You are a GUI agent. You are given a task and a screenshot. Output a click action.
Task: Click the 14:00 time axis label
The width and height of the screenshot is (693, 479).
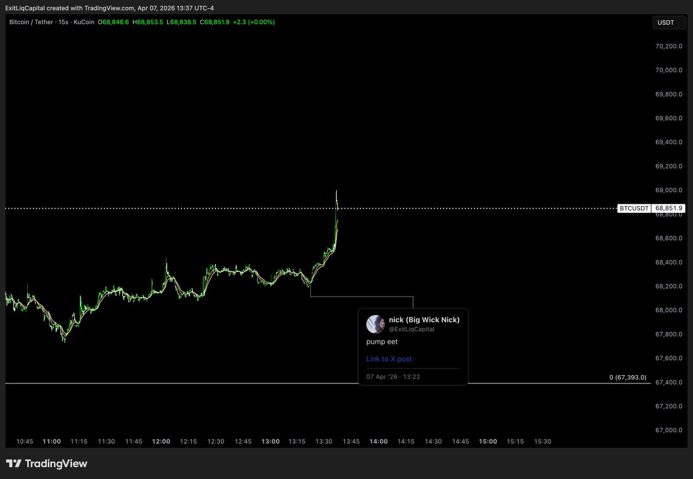click(x=379, y=441)
